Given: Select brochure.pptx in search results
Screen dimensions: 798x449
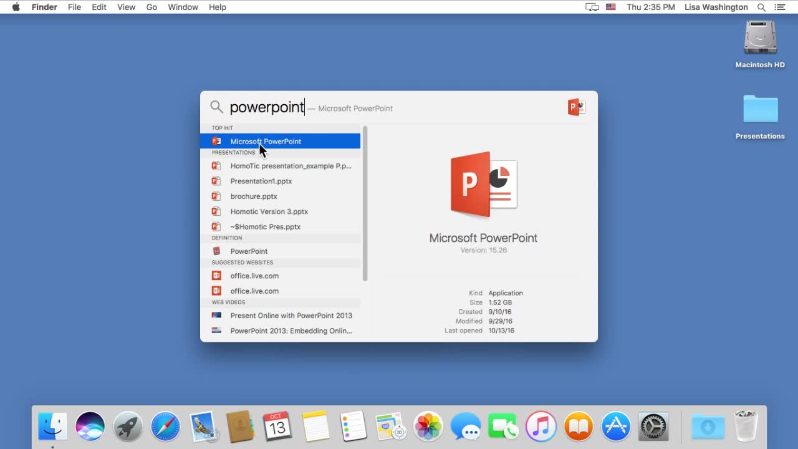Looking at the screenshot, I should point(253,196).
